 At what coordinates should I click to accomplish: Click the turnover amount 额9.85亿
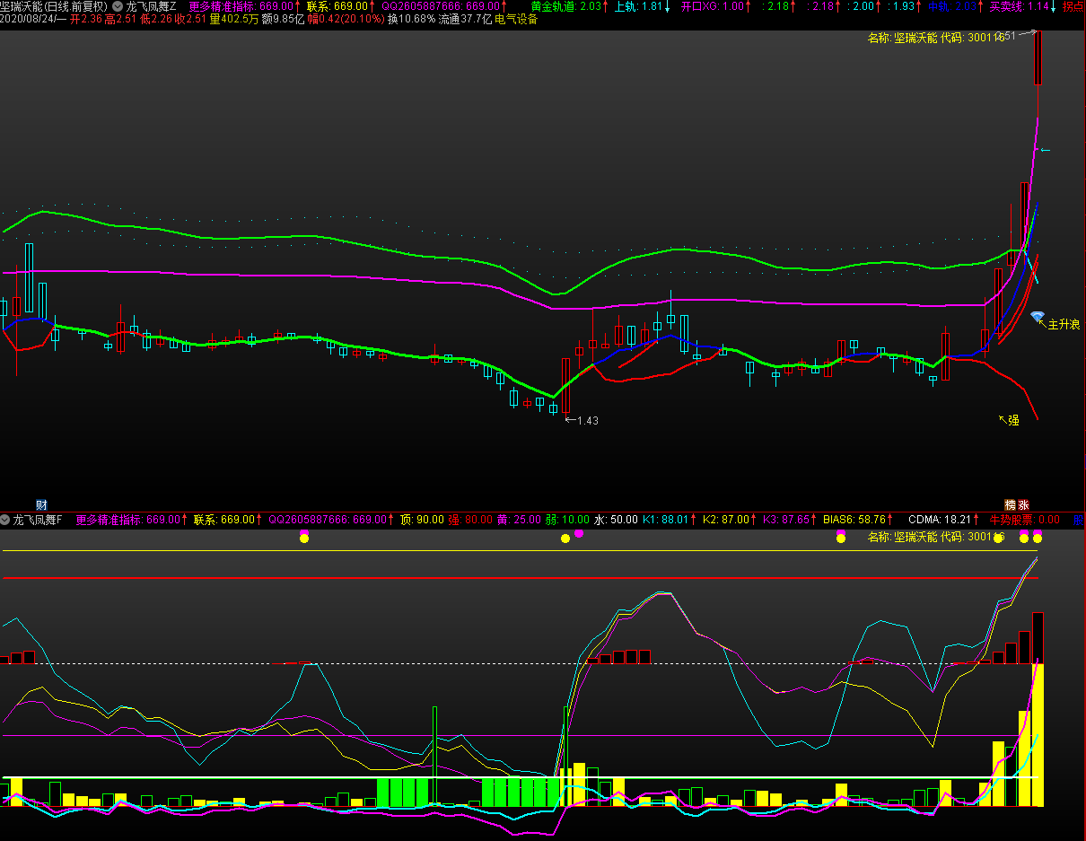(x=284, y=19)
